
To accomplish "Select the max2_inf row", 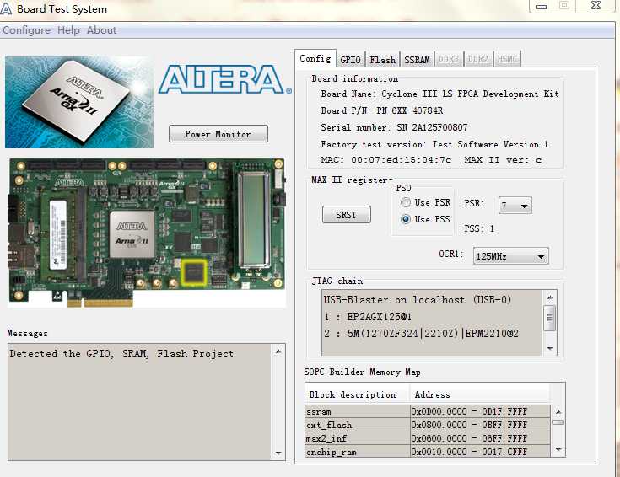I will 428,438.
